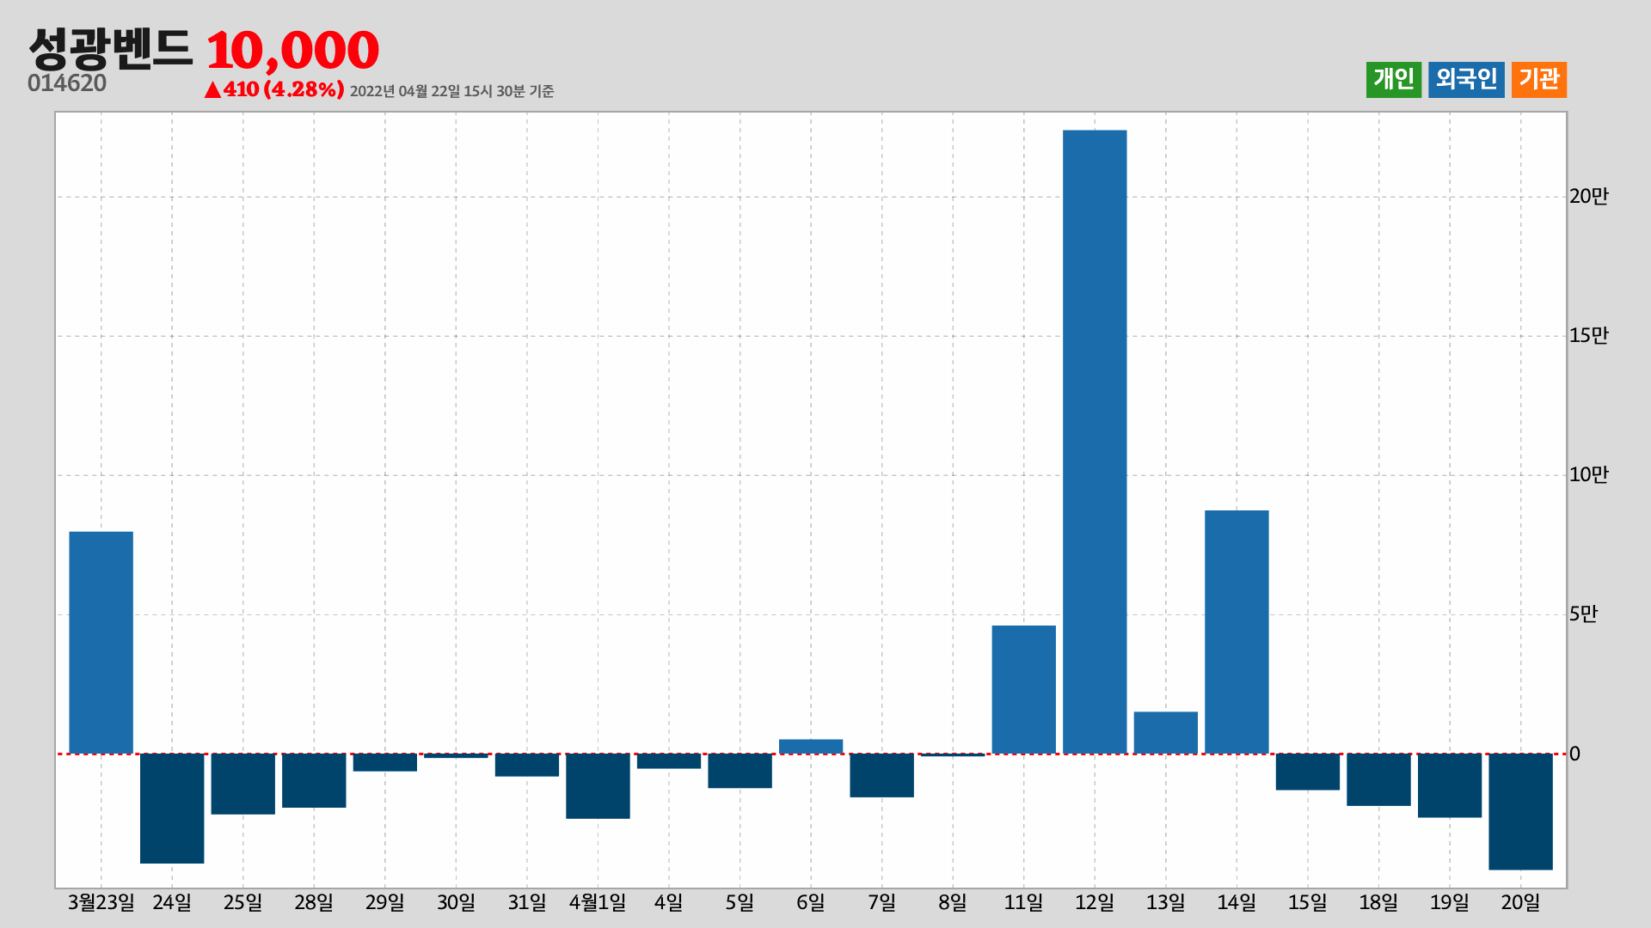Viewport: 1651px width, 928px height.
Task: Click the 18일 negative bar
Action: coord(1378,779)
